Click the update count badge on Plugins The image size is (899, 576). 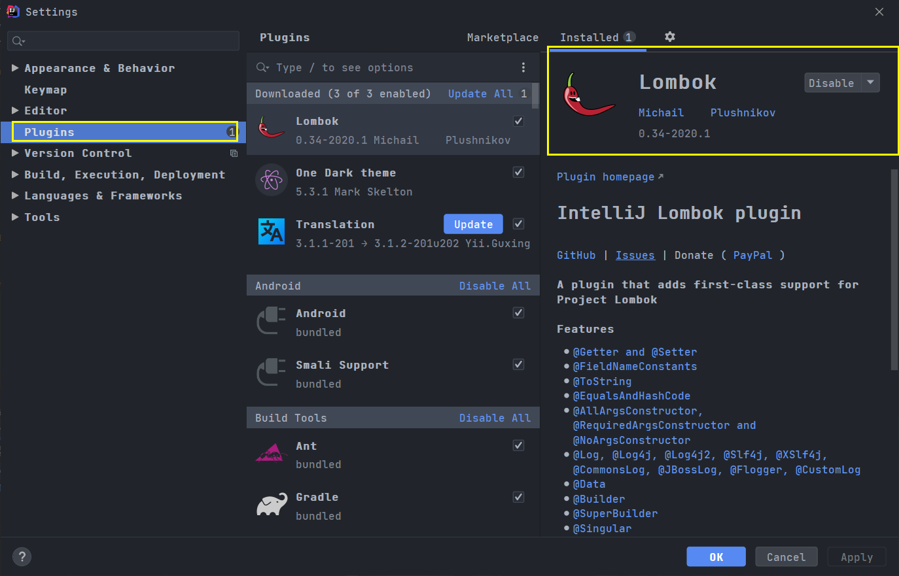coord(232,132)
